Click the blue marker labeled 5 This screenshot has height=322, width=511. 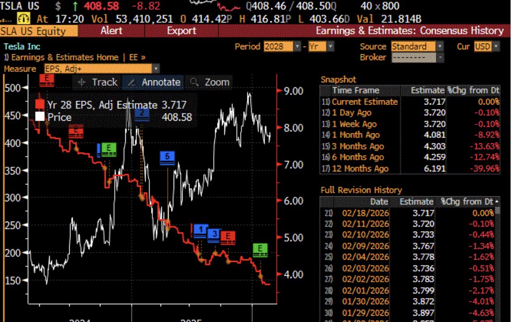pyautogui.click(x=167, y=158)
